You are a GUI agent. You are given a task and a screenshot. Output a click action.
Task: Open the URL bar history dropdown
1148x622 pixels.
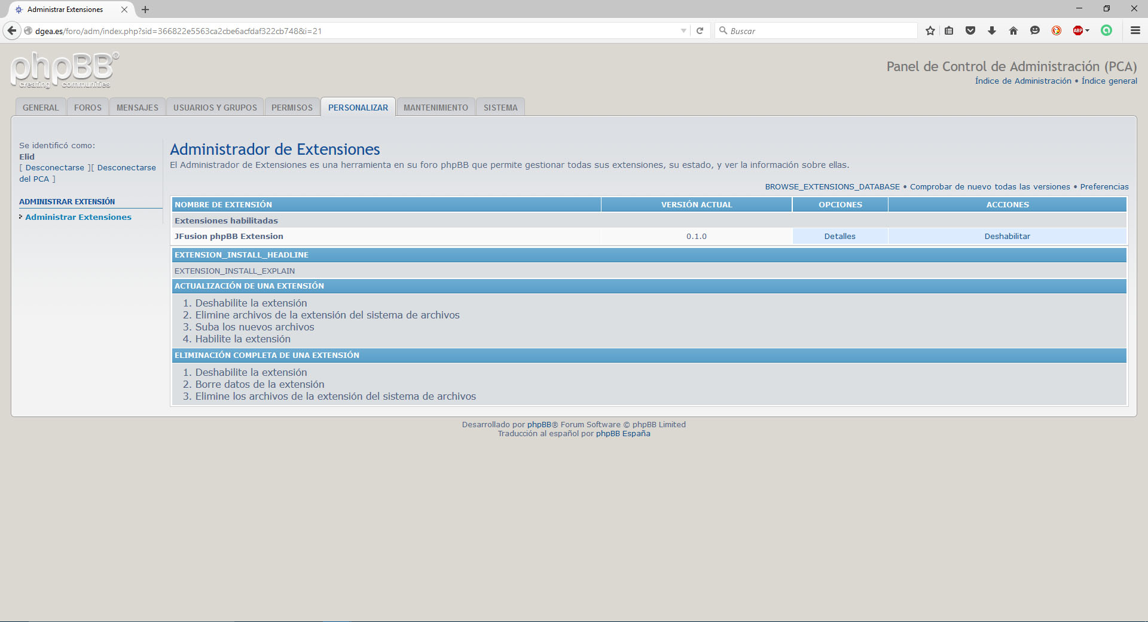[x=683, y=30]
